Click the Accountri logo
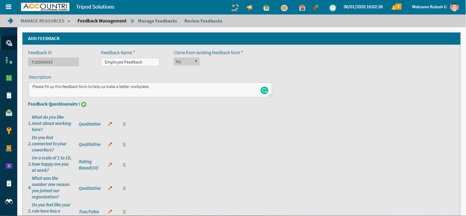 45,7
